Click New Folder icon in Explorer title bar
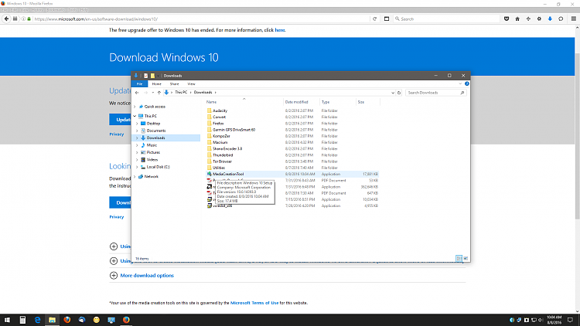This screenshot has width=580, height=326. [152, 76]
